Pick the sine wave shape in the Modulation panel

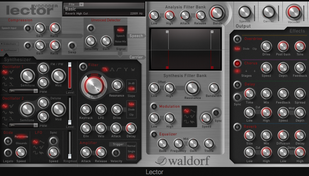186,117
